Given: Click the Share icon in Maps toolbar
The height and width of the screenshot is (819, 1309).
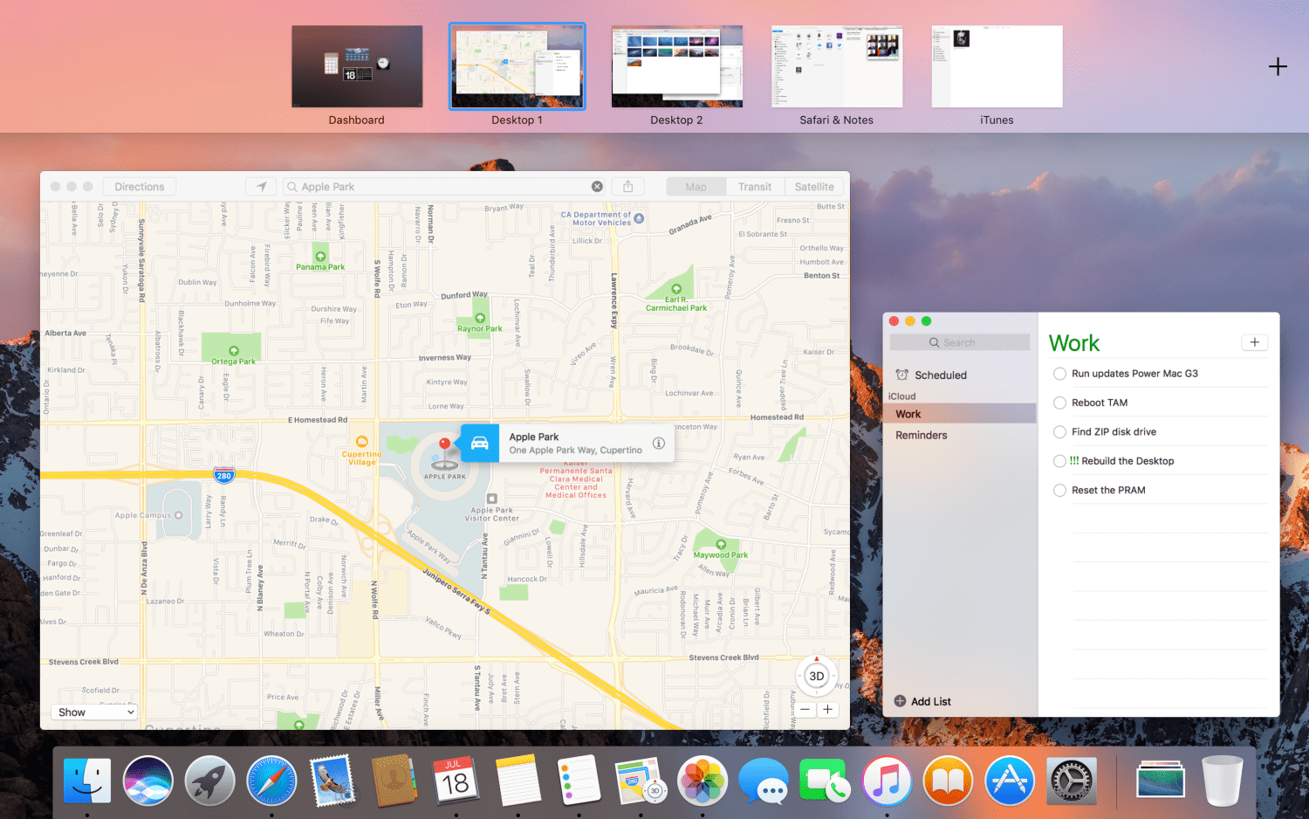Looking at the screenshot, I should [x=627, y=187].
